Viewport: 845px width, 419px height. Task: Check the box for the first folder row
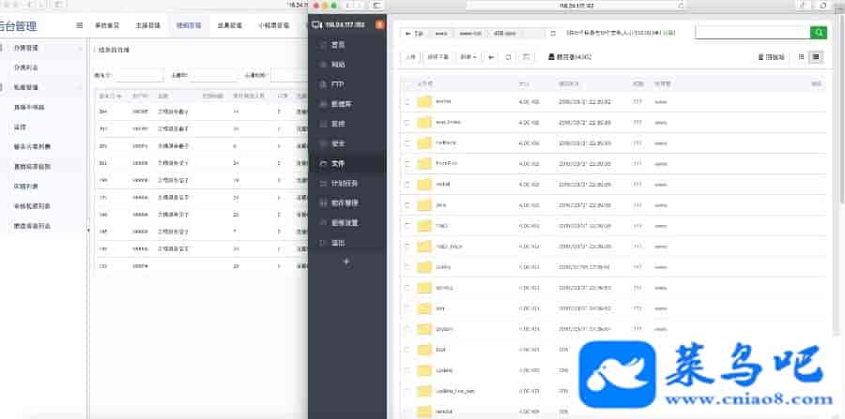[x=407, y=101]
